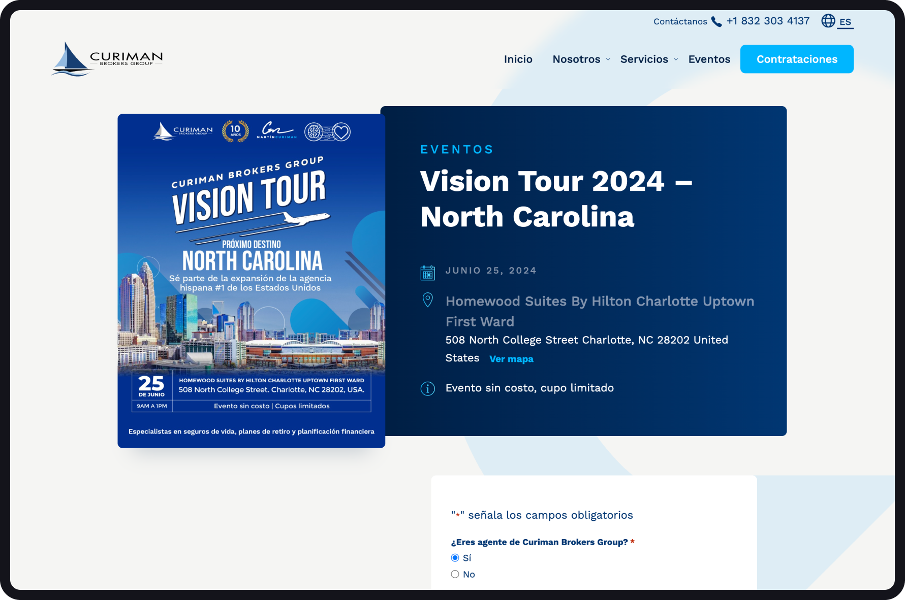Click the brain and heart emblem on the poster
The width and height of the screenshot is (905, 600).
(x=327, y=132)
